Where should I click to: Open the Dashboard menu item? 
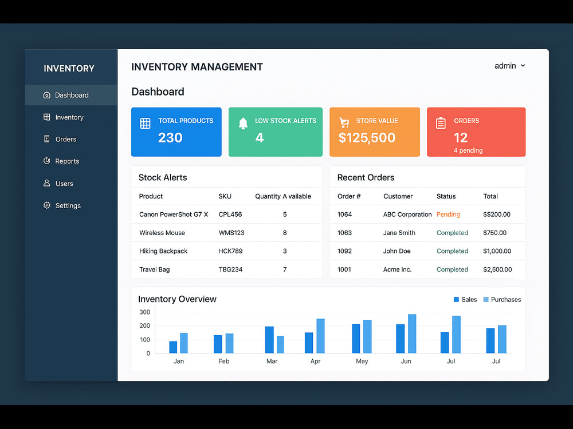71,95
